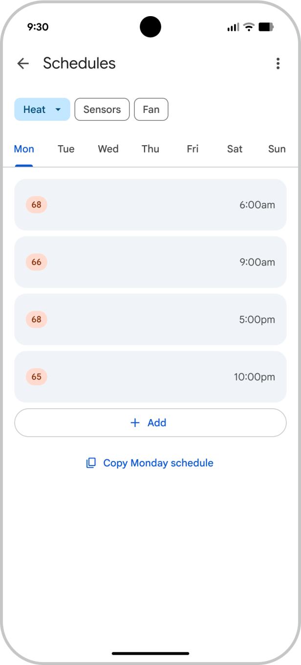This screenshot has height=665, width=301.
Task: Click the back arrow to leave Schedules
Action: click(x=23, y=64)
